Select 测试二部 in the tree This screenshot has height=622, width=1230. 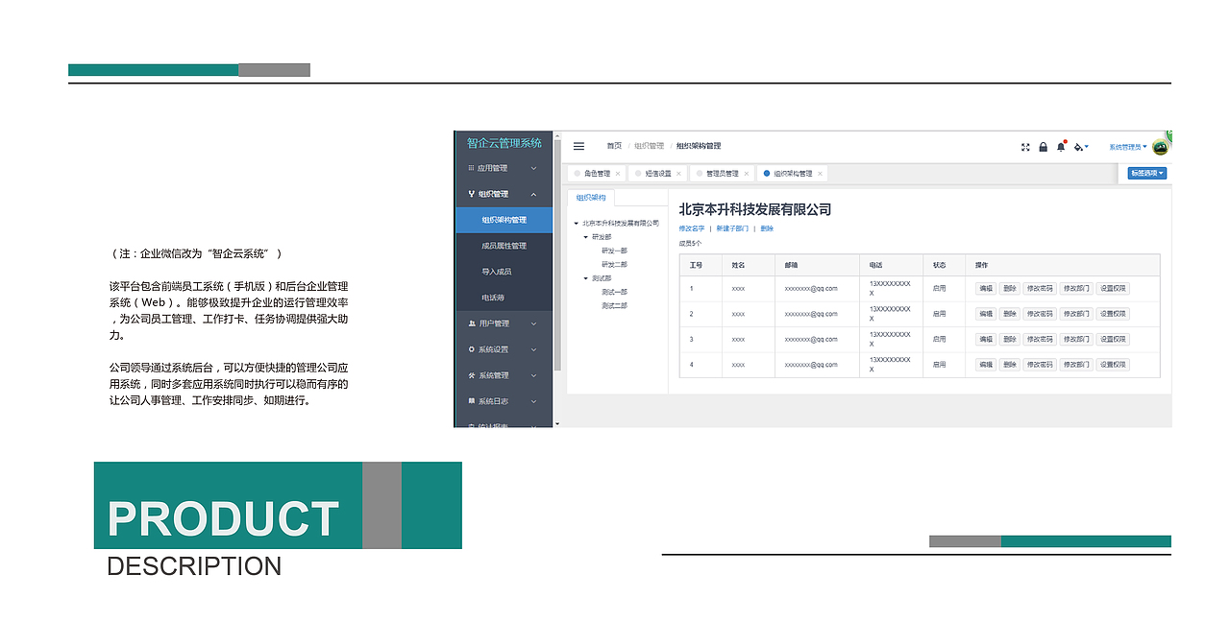point(614,305)
